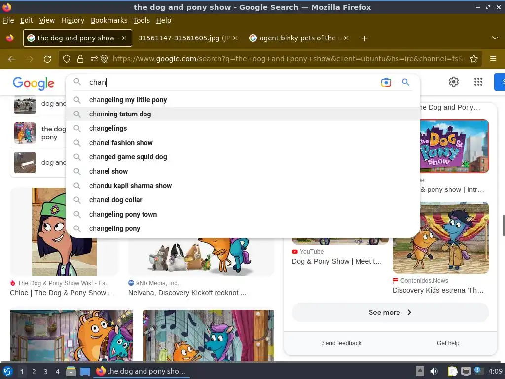Image resolution: width=505 pixels, height=379 pixels.
Task: Open the Help menu
Action: (164, 20)
